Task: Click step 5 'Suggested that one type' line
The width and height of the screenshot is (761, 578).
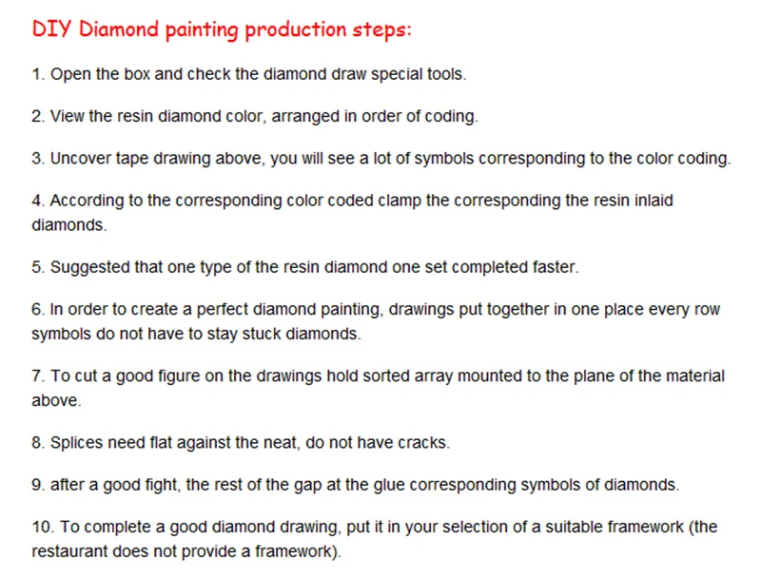Action: click(305, 267)
